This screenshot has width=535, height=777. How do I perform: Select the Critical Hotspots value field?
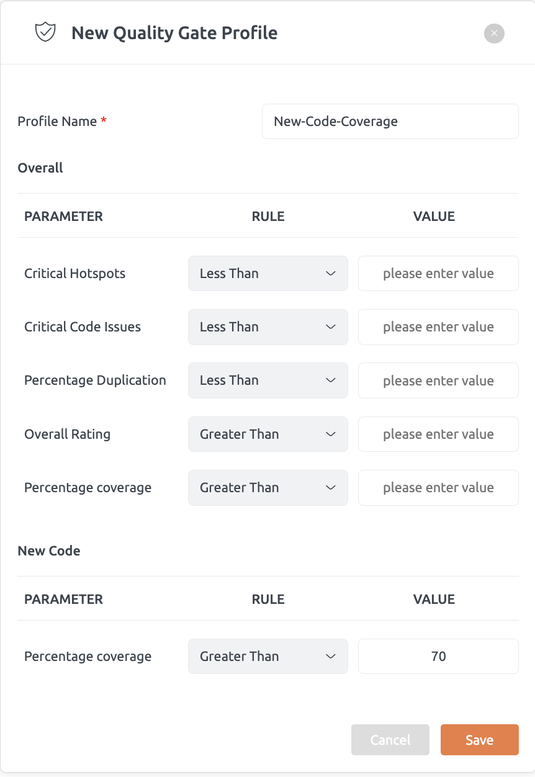point(438,273)
